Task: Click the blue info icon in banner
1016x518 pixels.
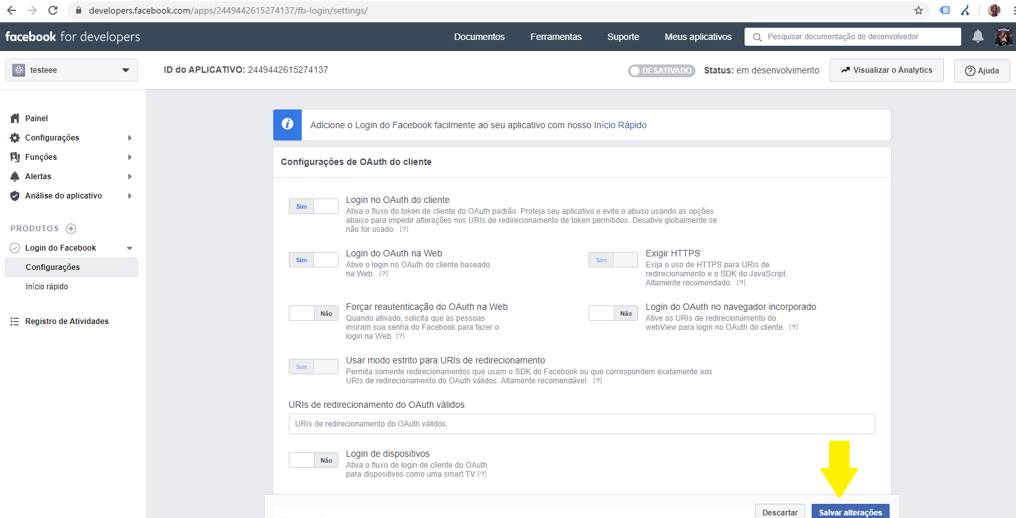Action: (288, 124)
